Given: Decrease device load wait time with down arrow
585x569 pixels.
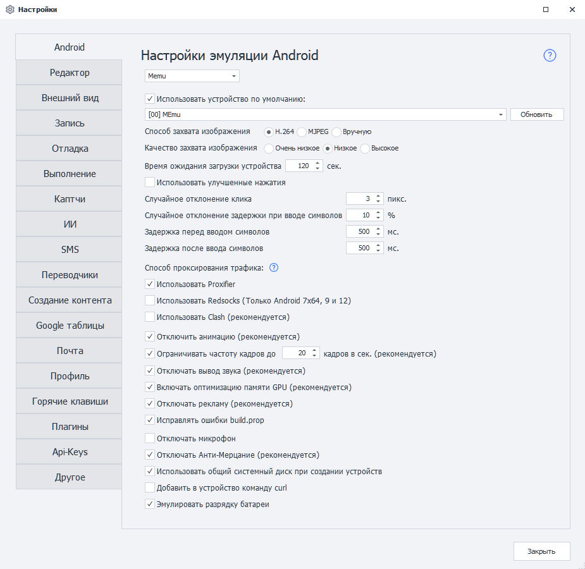Looking at the screenshot, I should [x=317, y=169].
